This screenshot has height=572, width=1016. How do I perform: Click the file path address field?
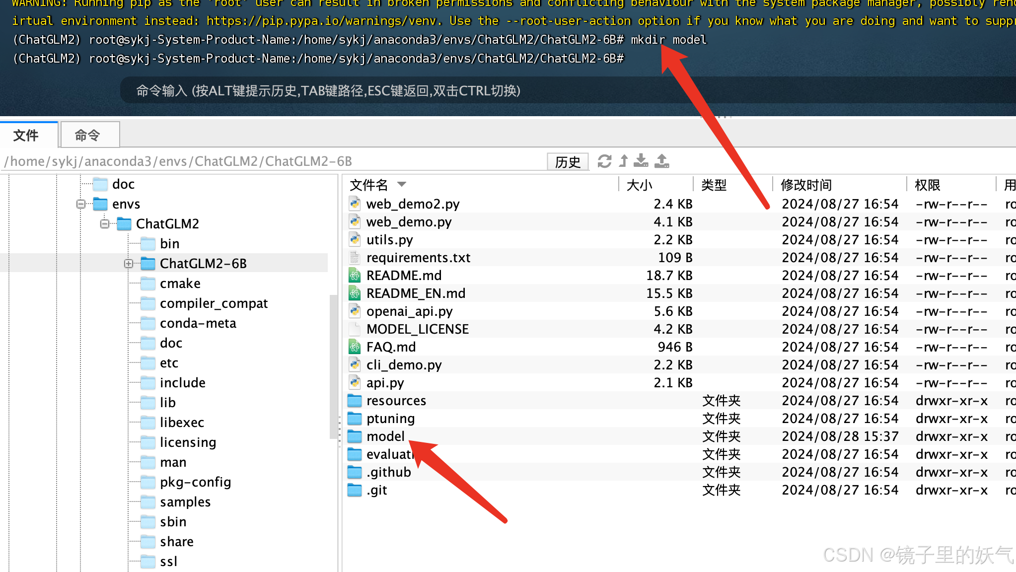273,161
